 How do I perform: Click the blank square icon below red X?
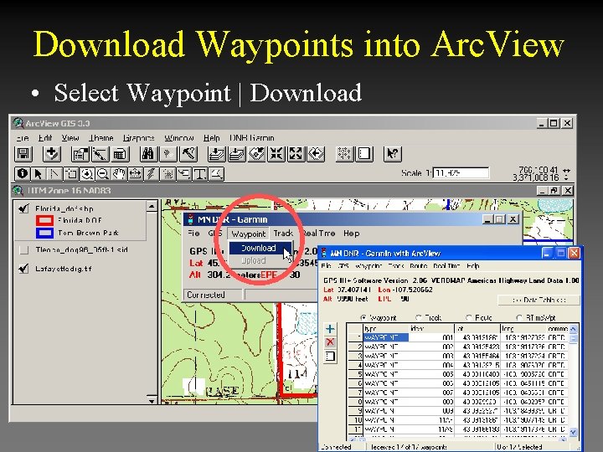pyautogui.click(x=330, y=357)
